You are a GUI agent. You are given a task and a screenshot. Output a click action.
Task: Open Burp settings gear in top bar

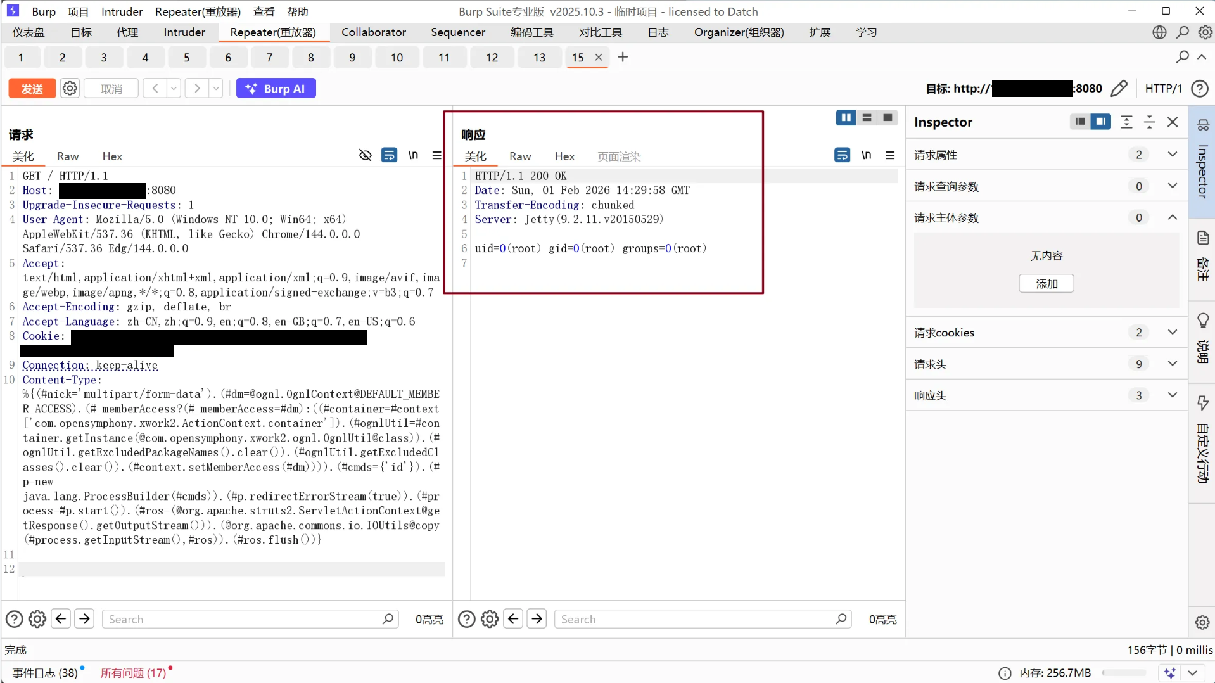(1205, 32)
